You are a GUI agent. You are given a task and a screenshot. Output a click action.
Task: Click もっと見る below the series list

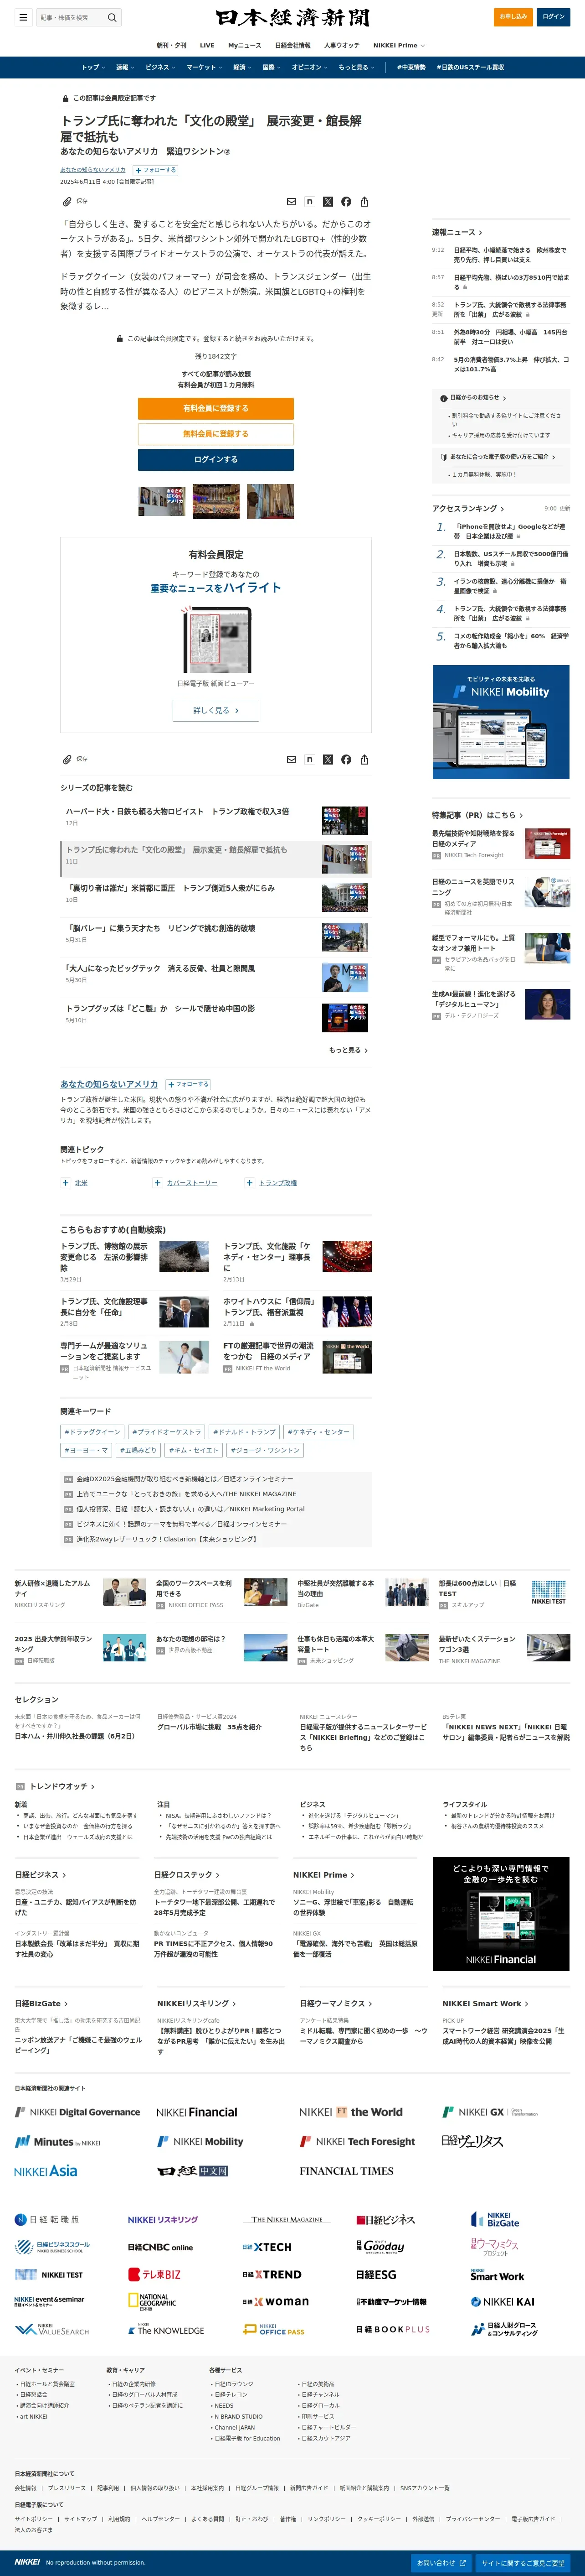(x=348, y=1050)
